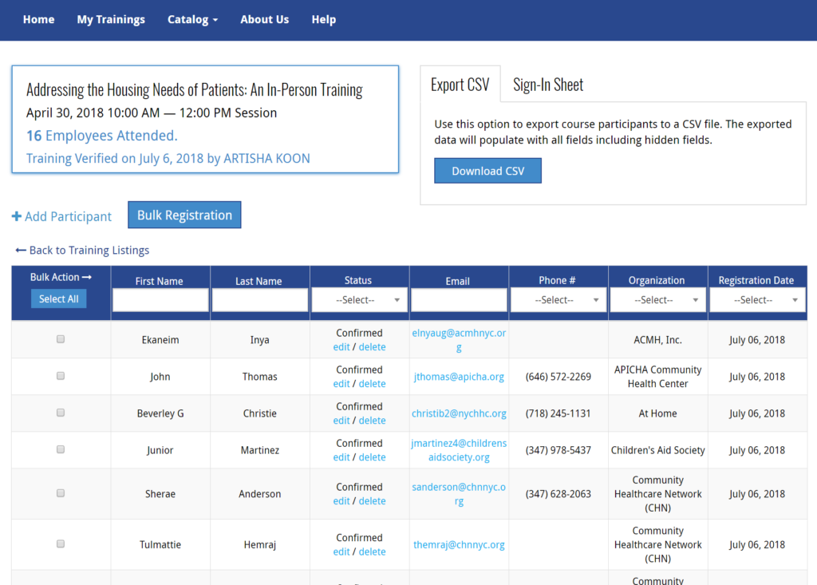Open the Catalog menu
Viewport: 817px width, 585px height.
coord(192,20)
